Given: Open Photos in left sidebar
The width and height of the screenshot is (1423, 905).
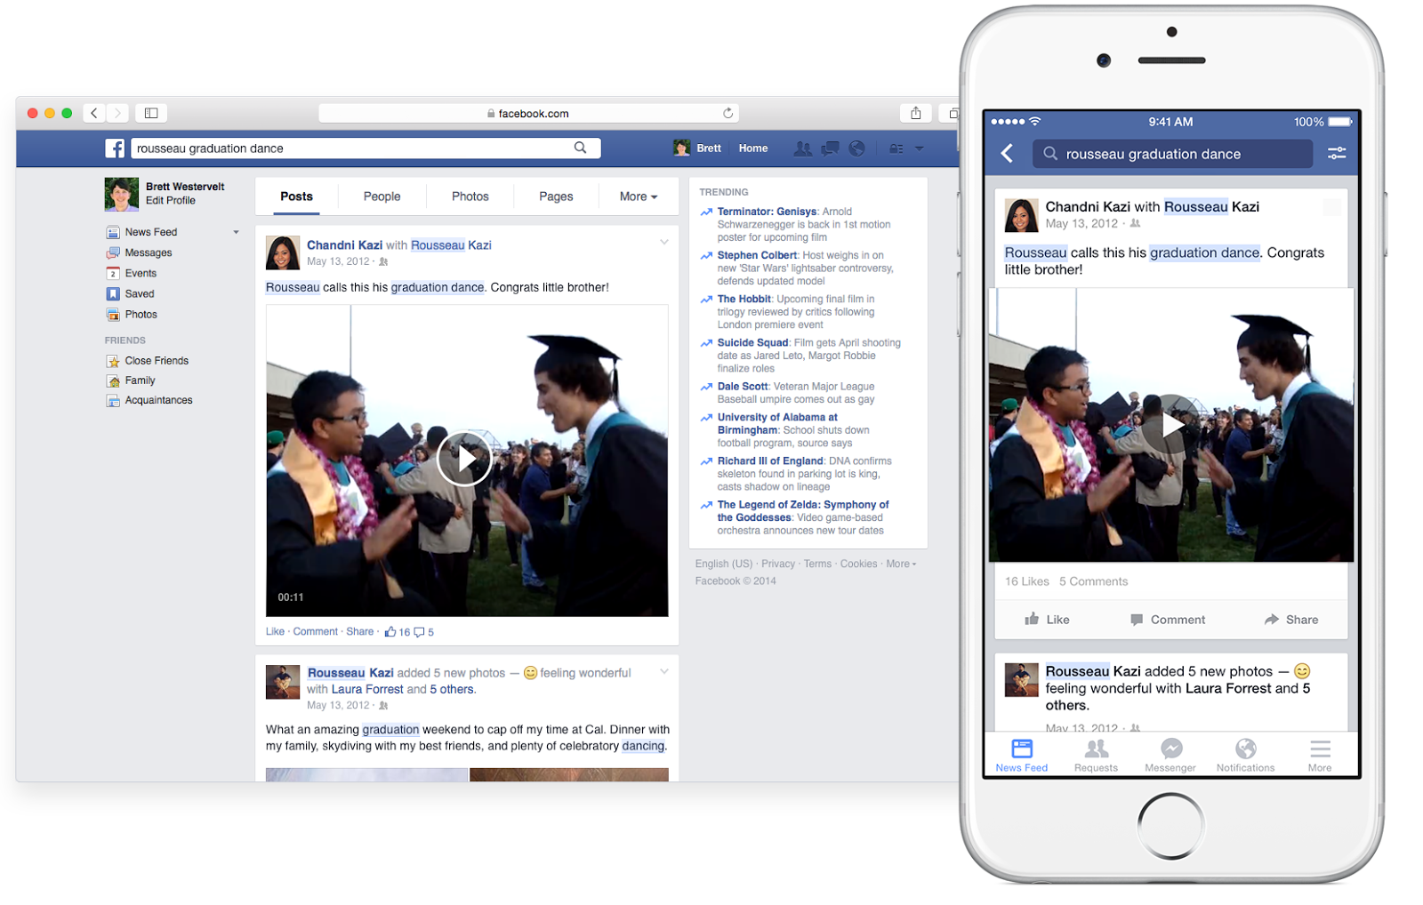Looking at the screenshot, I should point(132,314).
